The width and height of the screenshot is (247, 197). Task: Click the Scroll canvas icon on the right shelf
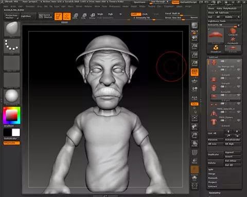pos(195,38)
